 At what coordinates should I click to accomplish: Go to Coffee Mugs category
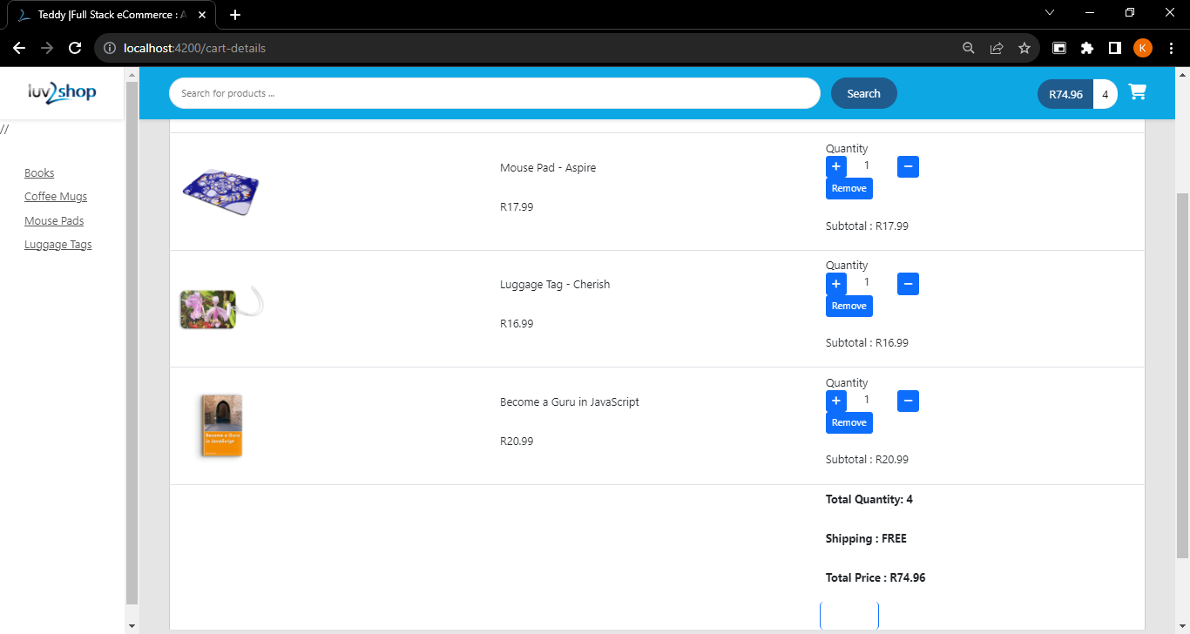tap(56, 197)
